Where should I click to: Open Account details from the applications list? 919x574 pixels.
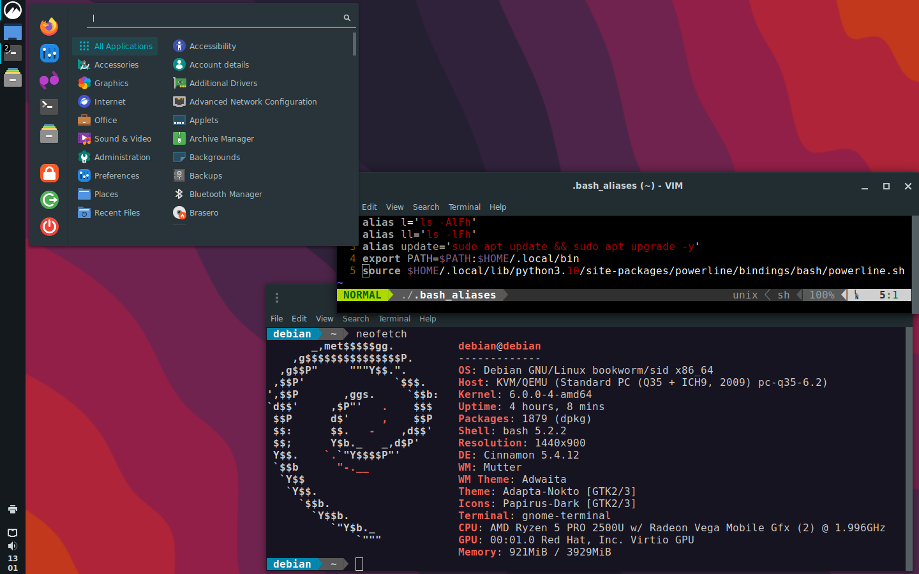pos(211,64)
